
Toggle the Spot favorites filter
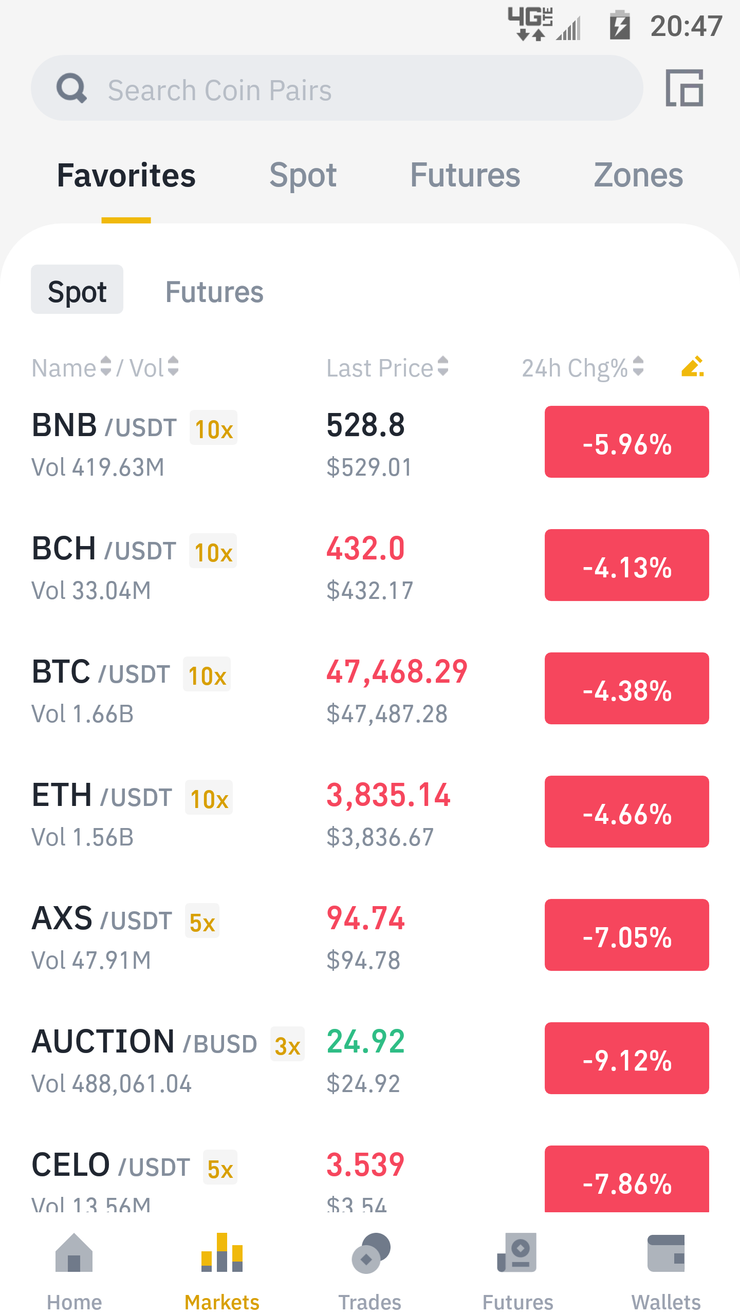77,290
